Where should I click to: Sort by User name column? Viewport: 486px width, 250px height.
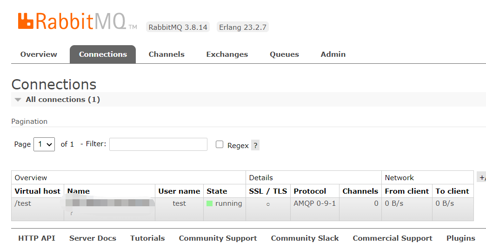point(179,191)
